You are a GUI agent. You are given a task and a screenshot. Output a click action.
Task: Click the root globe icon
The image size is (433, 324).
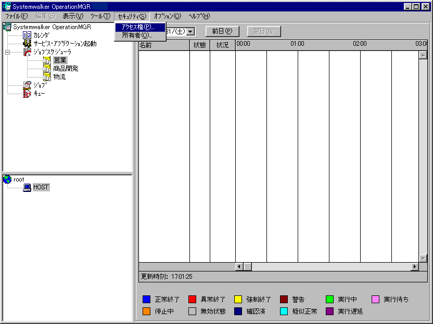[x=7, y=179]
